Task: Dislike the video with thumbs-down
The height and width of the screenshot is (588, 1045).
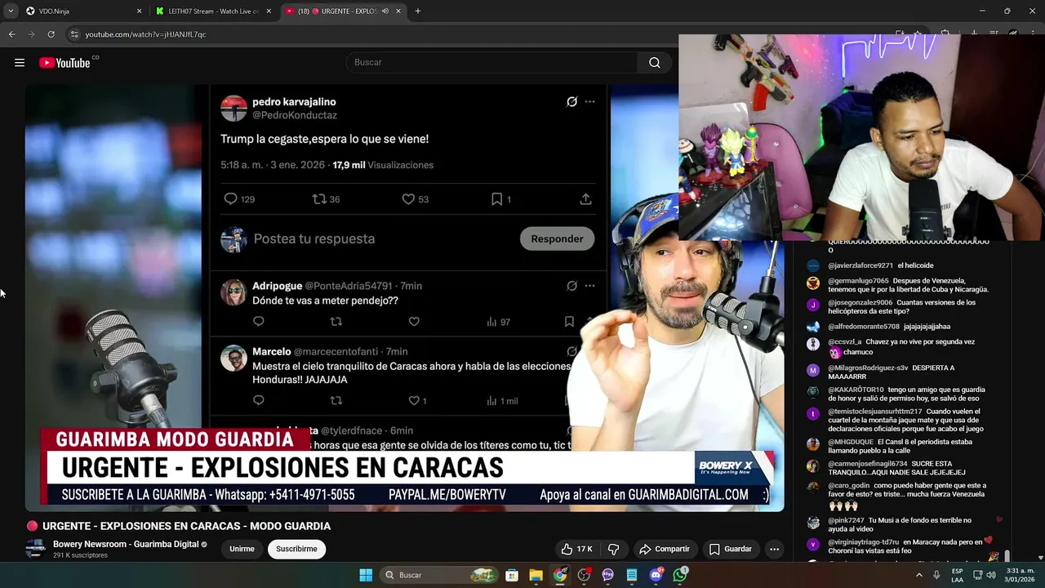Action: [x=614, y=549]
